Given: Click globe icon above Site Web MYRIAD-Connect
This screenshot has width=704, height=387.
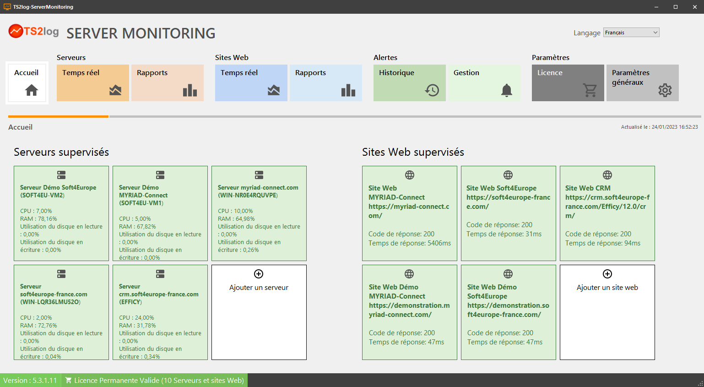Looking at the screenshot, I should (410, 175).
